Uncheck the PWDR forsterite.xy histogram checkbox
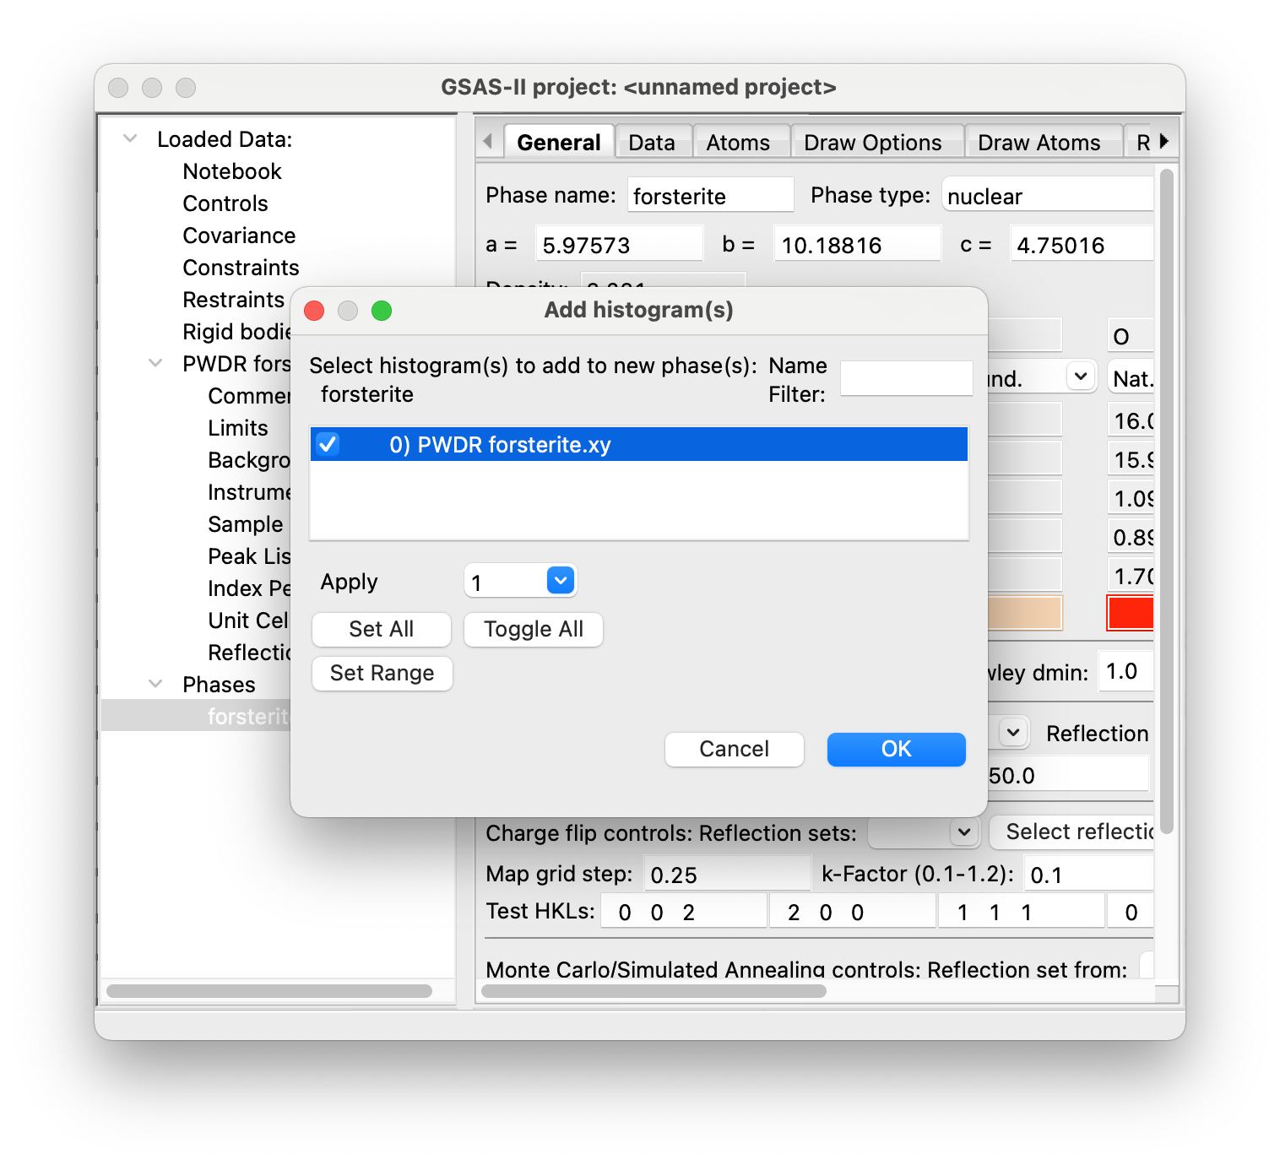 point(328,444)
